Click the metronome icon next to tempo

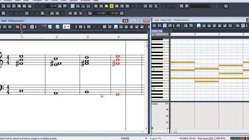tap(60, 6)
